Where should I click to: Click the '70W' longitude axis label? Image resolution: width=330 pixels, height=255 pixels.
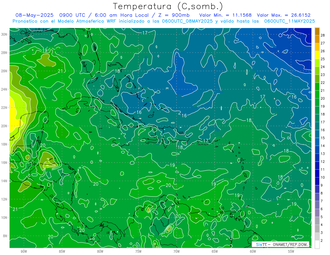pos(177,251)
